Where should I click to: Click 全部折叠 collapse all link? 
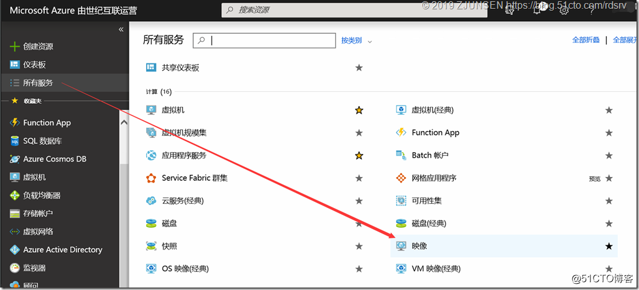click(x=586, y=40)
